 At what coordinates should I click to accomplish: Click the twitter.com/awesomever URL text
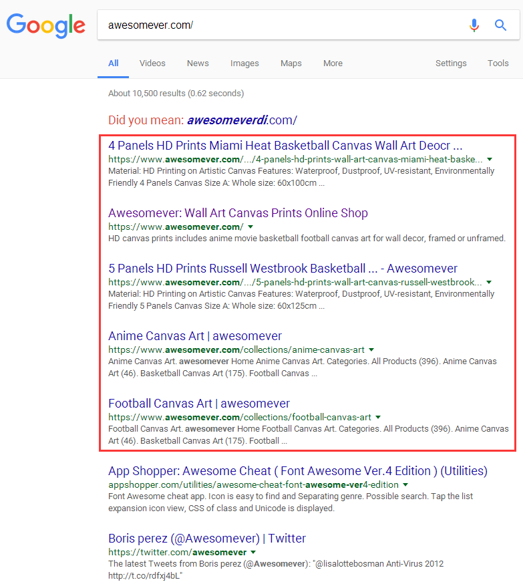(x=177, y=553)
